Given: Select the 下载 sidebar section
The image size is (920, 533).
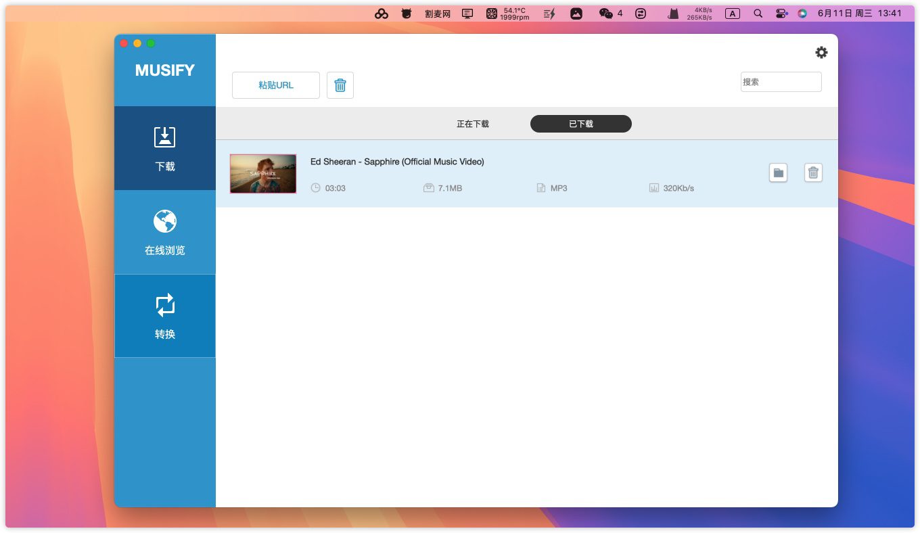Looking at the screenshot, I should (165, 148).
